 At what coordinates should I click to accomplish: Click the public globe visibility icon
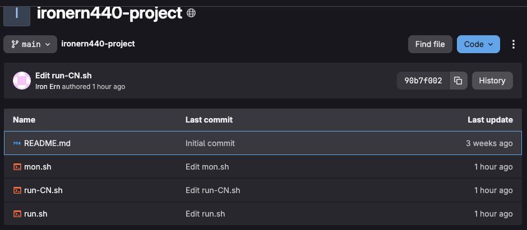[x=191, y=13]
